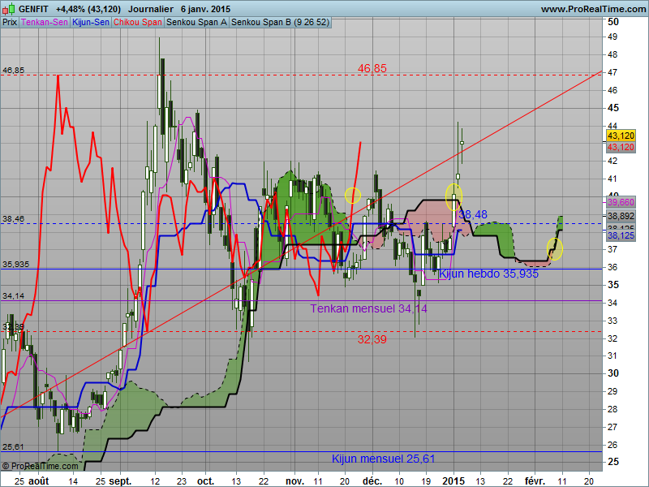
Task: Click the 25 value on price axis
Action: (613, 461)
